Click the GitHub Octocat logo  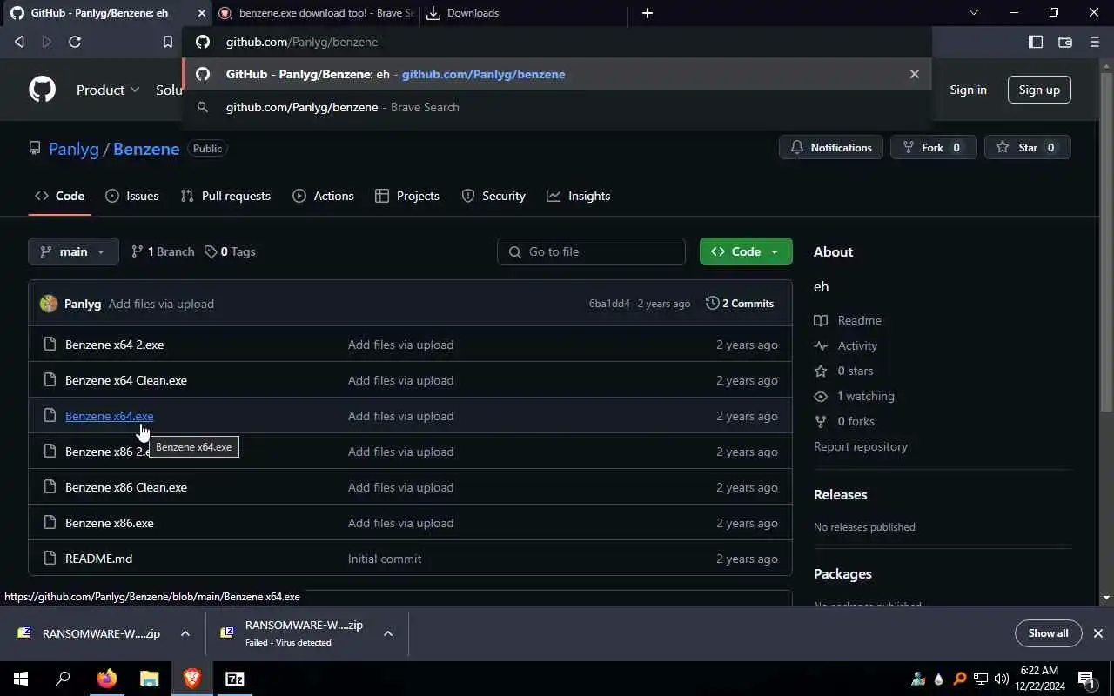(x=42, y=90)
